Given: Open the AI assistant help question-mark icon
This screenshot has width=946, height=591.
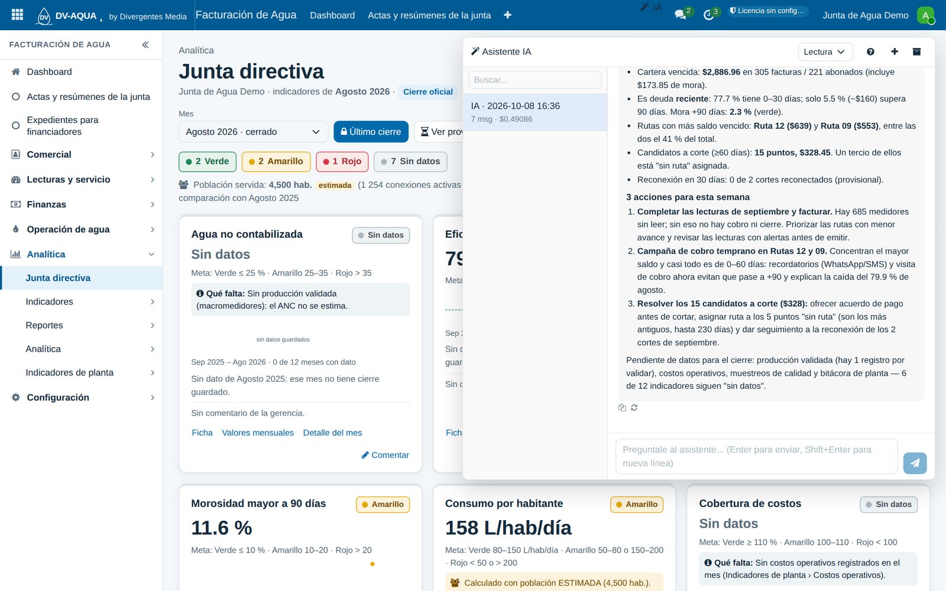Looking at the screenshot, I should pyautogui.click(x=870, y=52).
